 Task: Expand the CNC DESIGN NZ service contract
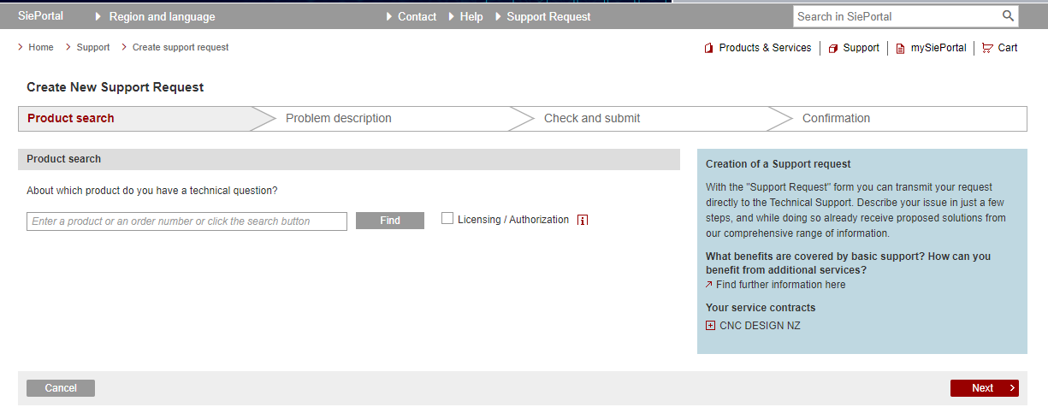710,326
